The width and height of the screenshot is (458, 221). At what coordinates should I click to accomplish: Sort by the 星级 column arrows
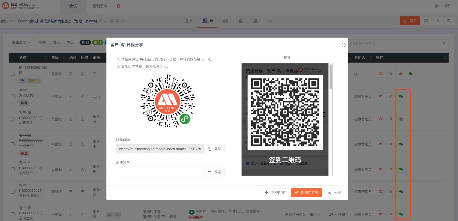[64, 57]
